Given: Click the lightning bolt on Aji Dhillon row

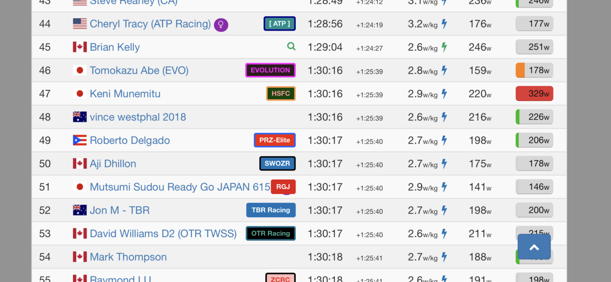Looking at the screenshot, I should click(444, 164).
